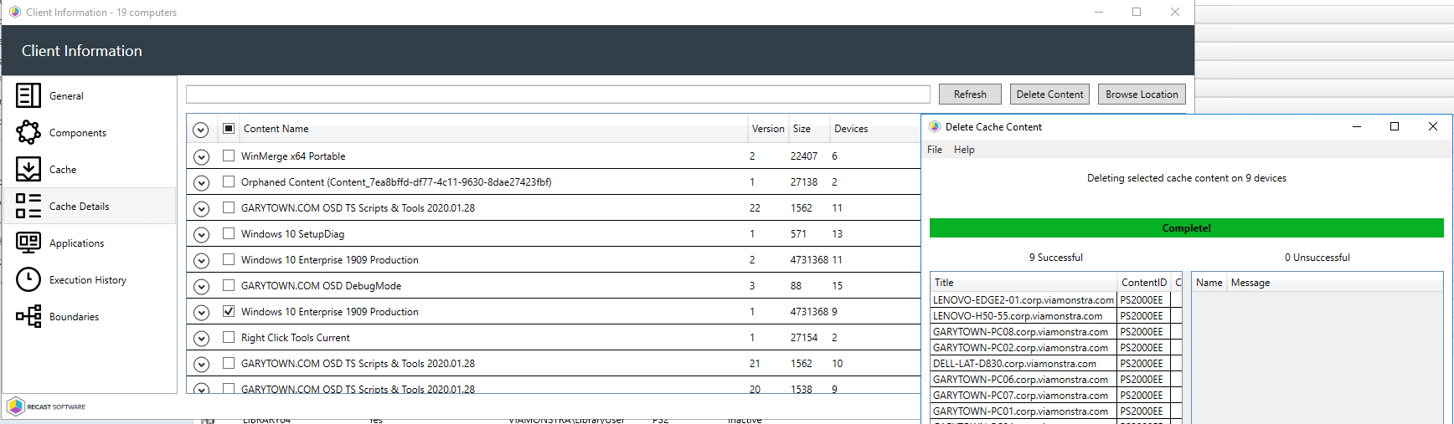The width and height of the screenshot is (1454, 424).
Task: Select GARYTOWN-PC02.corp.viamonstra.com row
Action: coord(1056,347)
